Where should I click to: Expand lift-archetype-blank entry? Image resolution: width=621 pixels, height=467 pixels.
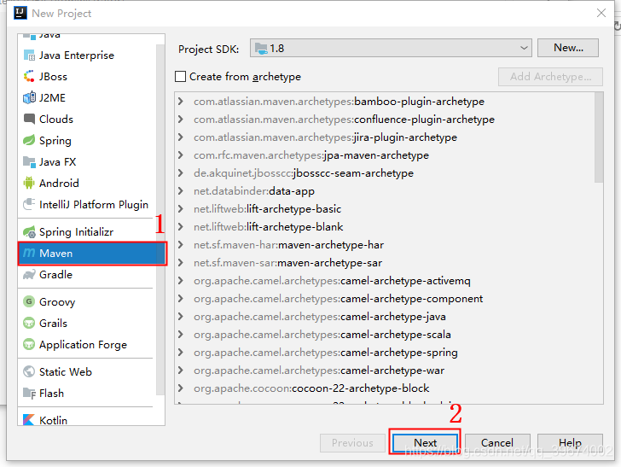pyautogui.click(x=181, y=227)
